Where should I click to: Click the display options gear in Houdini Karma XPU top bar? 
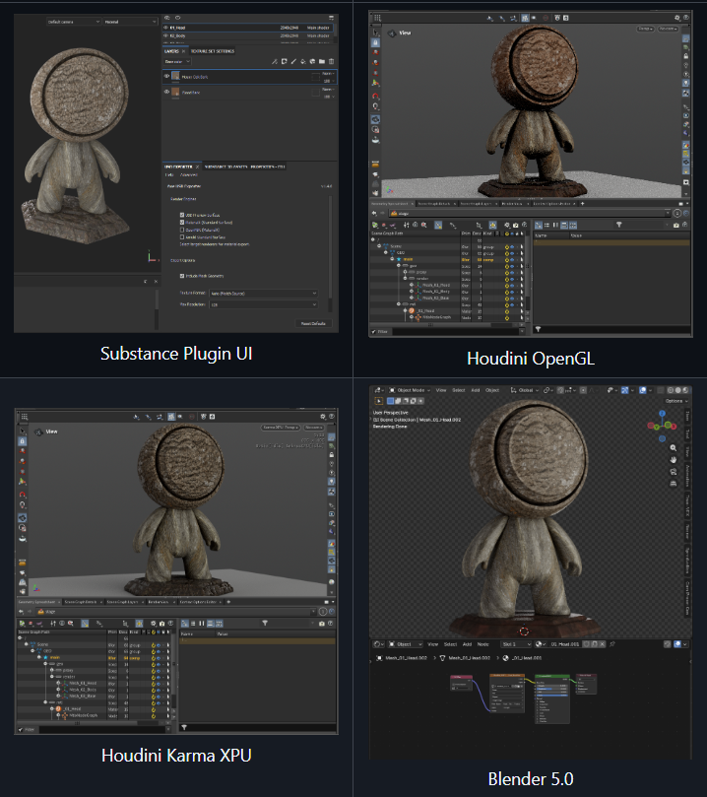[x=323, y=417]
